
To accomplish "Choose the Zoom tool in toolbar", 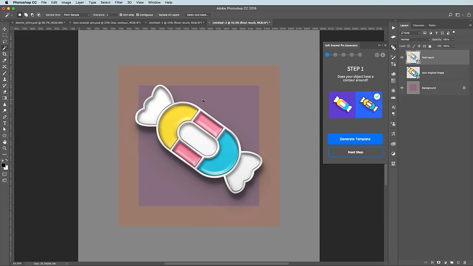I will (x=4, y=148).
